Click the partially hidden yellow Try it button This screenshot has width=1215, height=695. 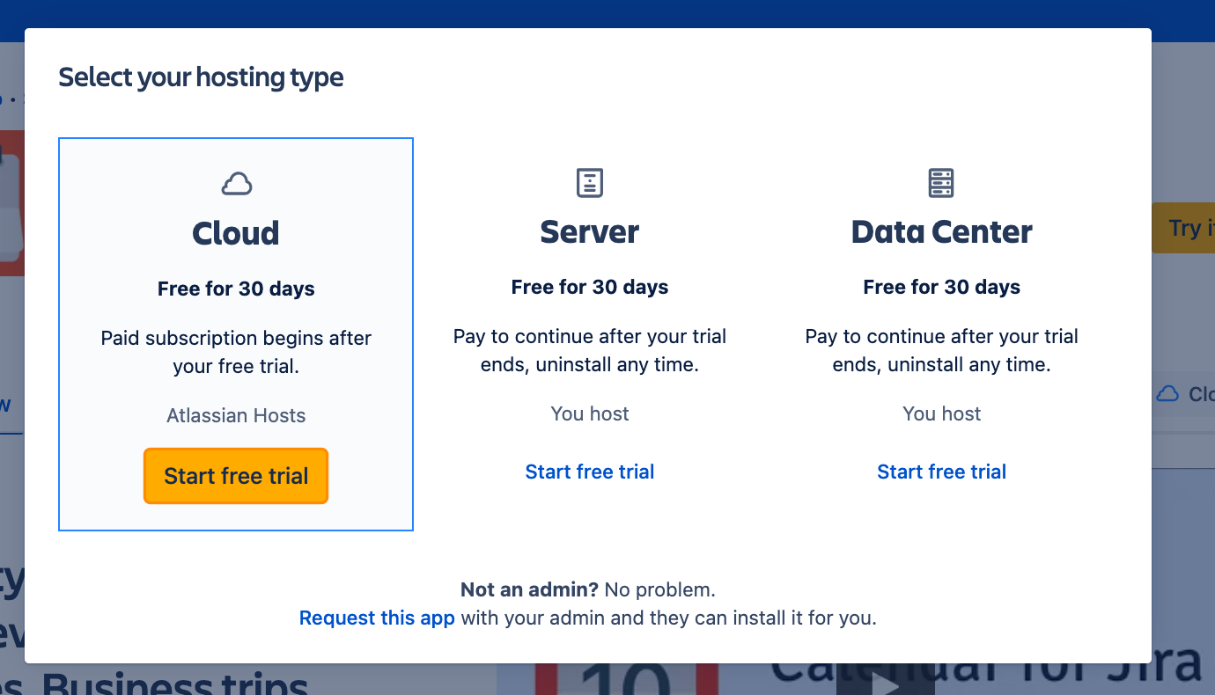click(x=1183, y=228)
